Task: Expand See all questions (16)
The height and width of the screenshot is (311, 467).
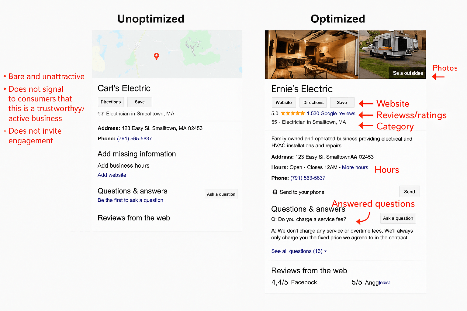Action: 297,251
